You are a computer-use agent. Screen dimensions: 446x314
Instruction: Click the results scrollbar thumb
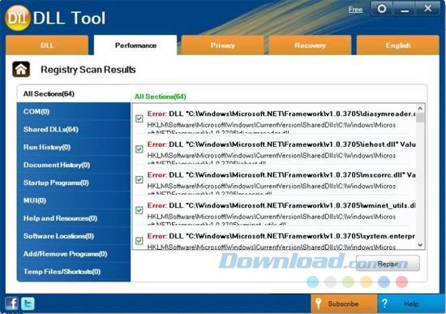point(420,118)
